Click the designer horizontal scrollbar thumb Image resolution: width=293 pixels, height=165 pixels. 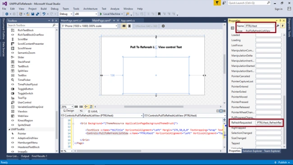point(154,107)
